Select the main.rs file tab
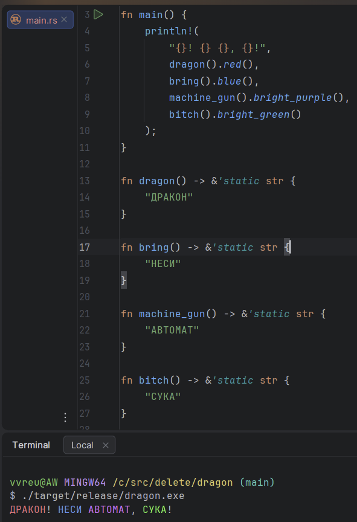 40,20
